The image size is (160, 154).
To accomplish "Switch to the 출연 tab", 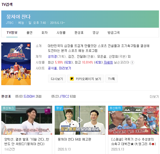I will coord(30,33).
